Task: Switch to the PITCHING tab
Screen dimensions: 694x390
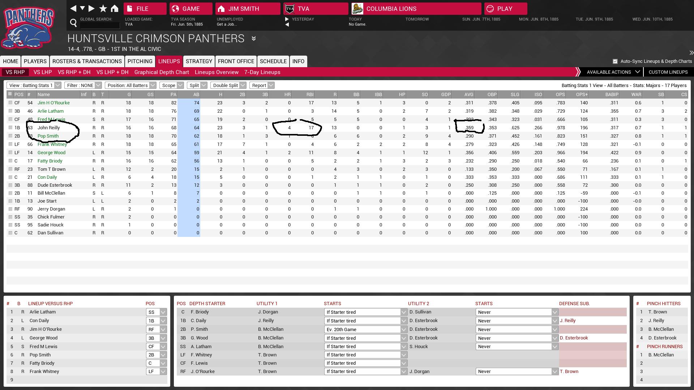Action: click(x=140, y=61)
